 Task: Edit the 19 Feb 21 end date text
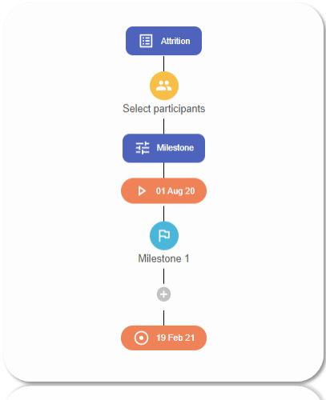click(x=175, y=338)
